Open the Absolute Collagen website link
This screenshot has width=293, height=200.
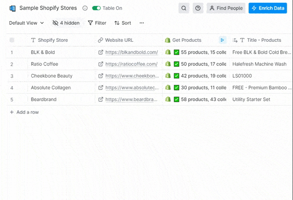132,88
